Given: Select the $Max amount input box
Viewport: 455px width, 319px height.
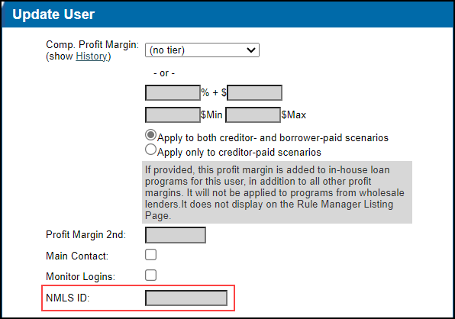Looking at the screenshot, I should 253,114.
